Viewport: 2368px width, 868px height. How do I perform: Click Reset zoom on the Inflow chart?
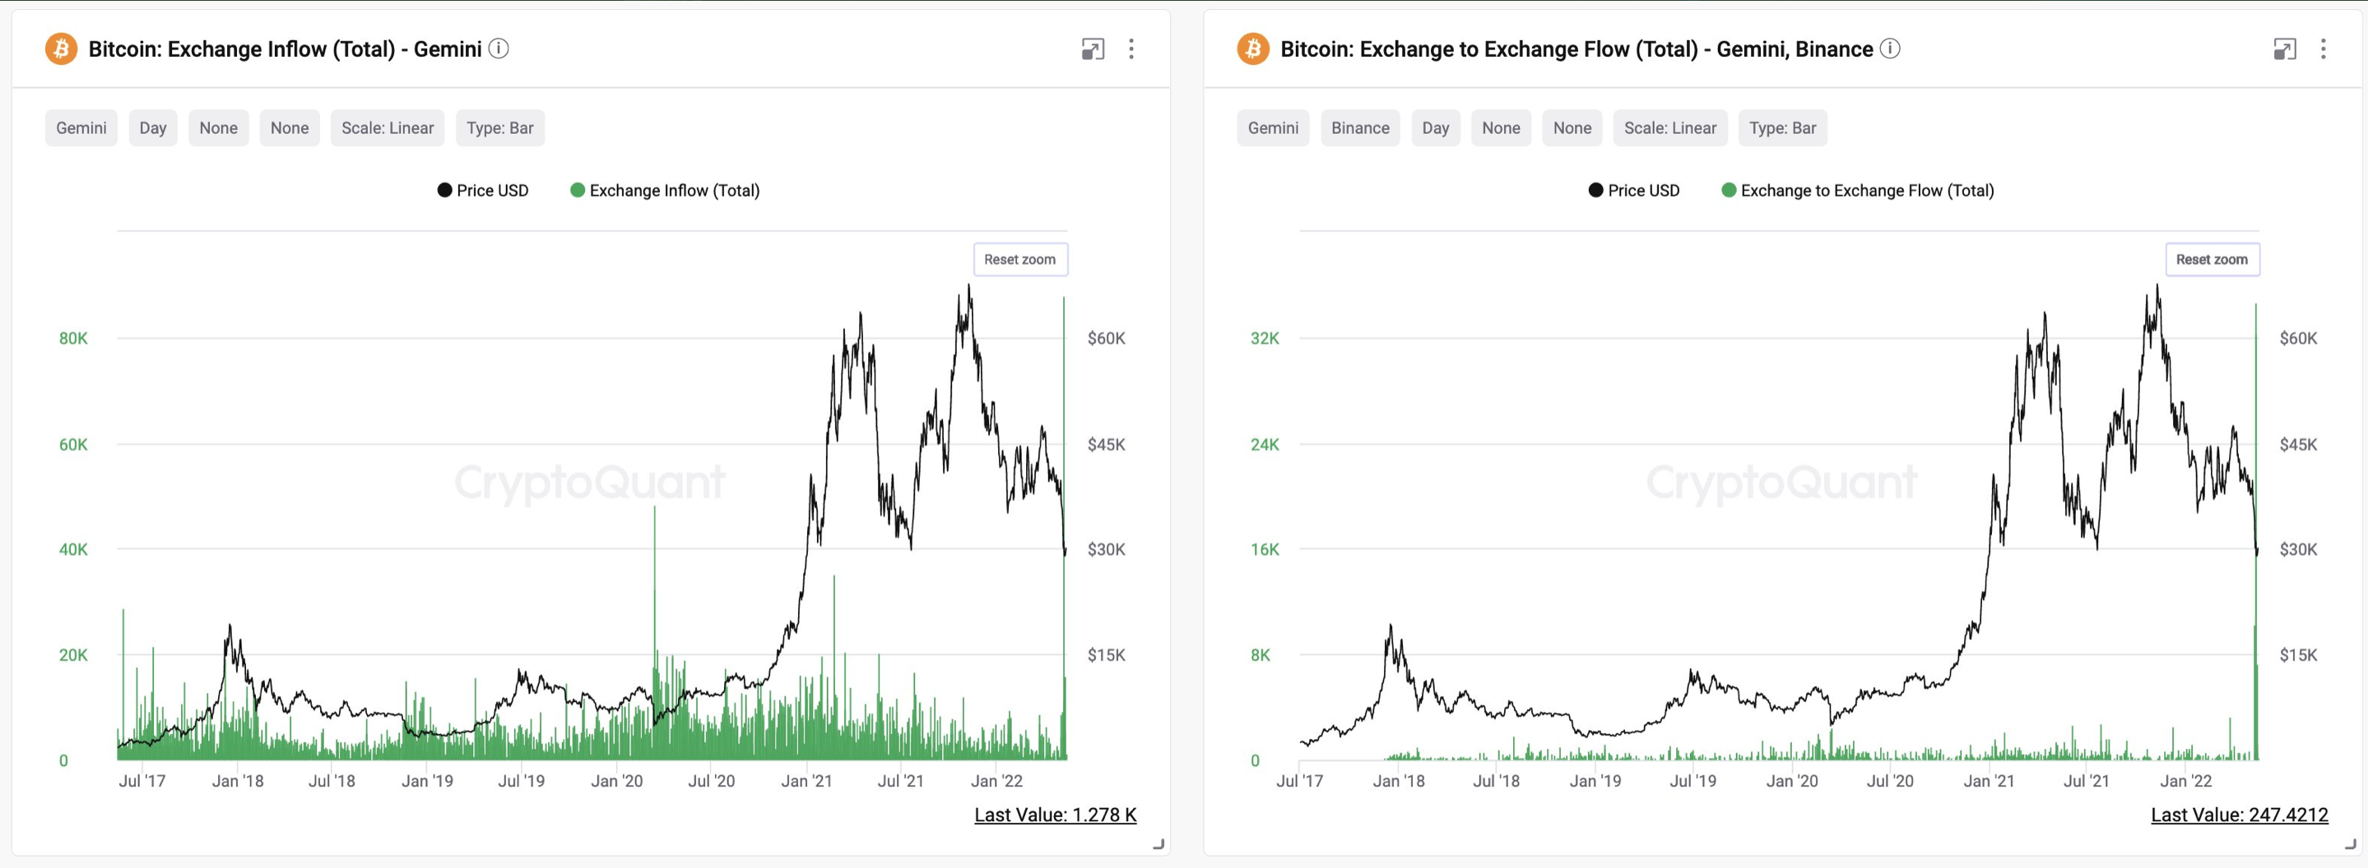[x=1020, y=259]
